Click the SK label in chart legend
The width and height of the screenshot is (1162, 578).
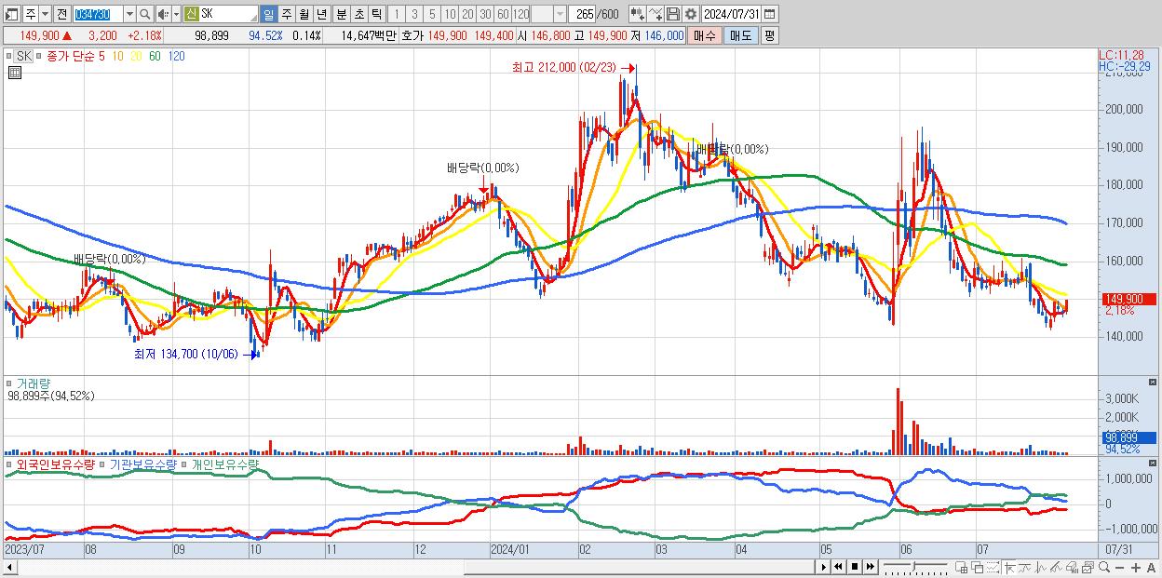tap(23, 56)
